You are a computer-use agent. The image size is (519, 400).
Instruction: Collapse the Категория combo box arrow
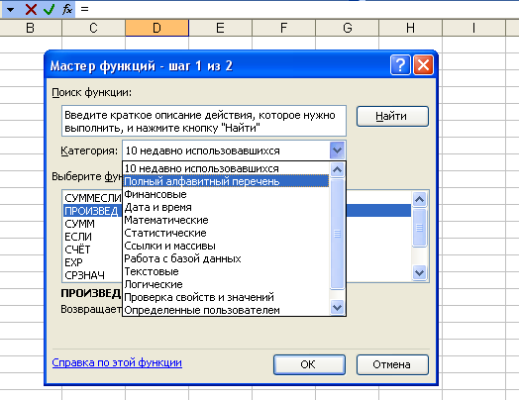pos(338,150)
